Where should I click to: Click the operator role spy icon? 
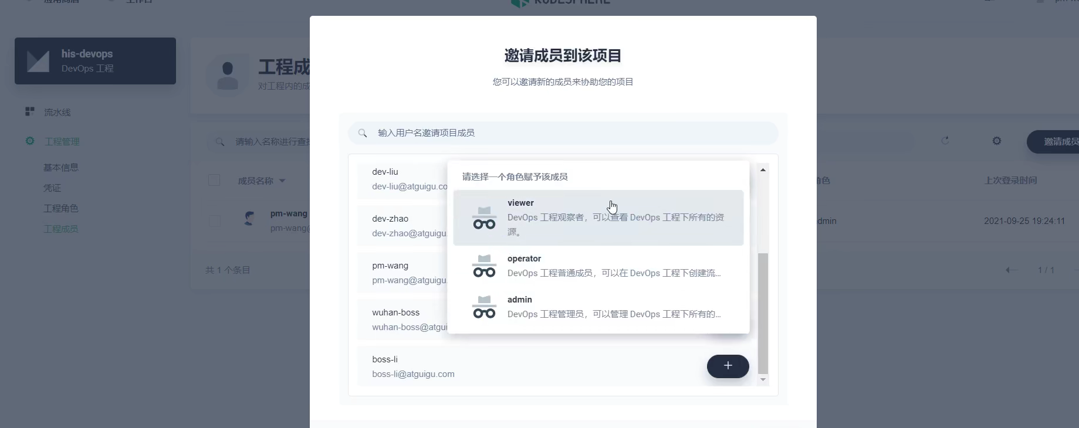(x=484, y=266)
